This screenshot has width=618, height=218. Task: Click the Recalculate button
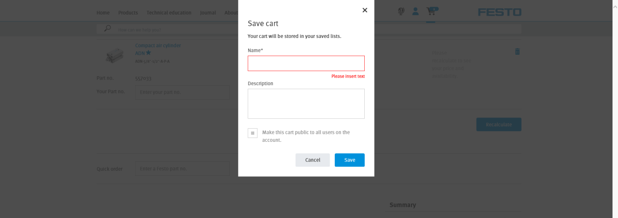coord(499,124)
